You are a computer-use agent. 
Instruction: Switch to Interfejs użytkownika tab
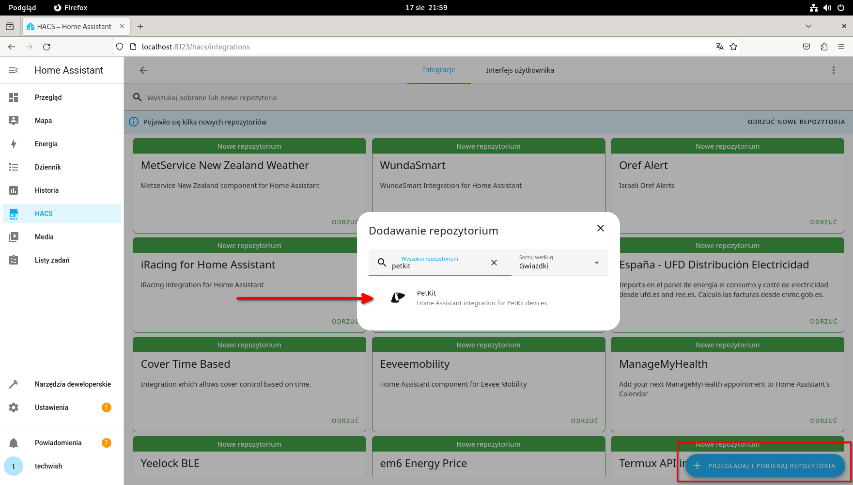pos(520,70)
